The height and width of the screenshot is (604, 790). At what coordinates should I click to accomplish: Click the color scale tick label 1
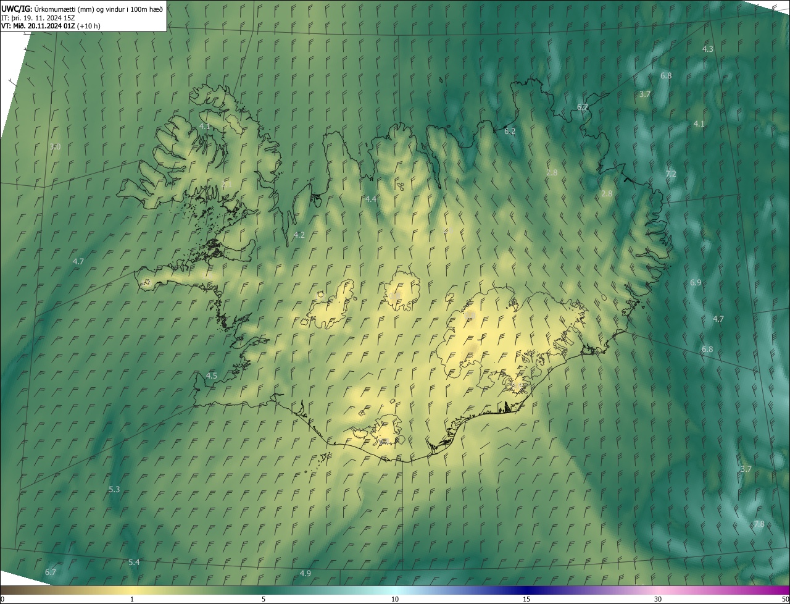[x=132, y=599]
